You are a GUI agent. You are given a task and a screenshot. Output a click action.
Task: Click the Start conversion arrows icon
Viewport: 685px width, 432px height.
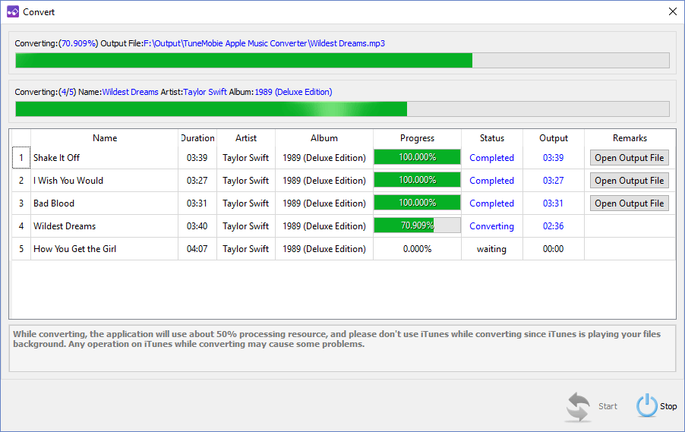tap(579, 407)
